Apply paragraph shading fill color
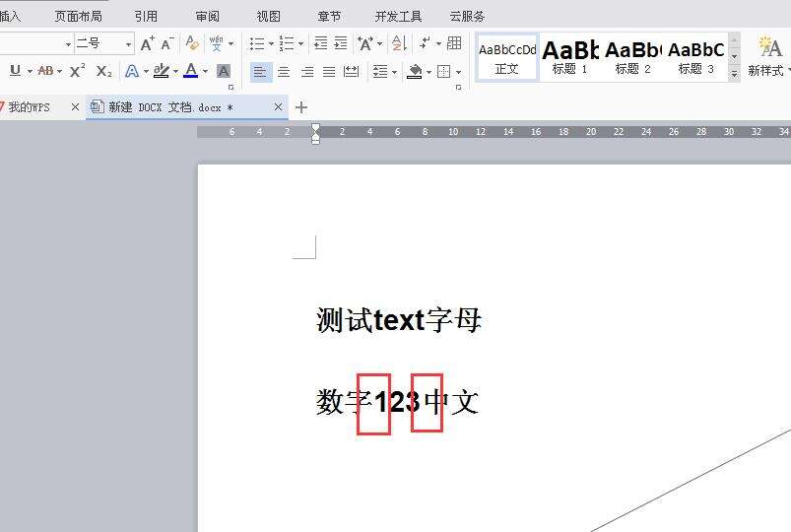Screen dimensions: 791x532 point(415,71)
